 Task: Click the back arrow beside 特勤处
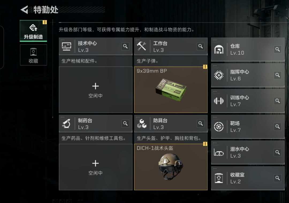coord(24,10)
